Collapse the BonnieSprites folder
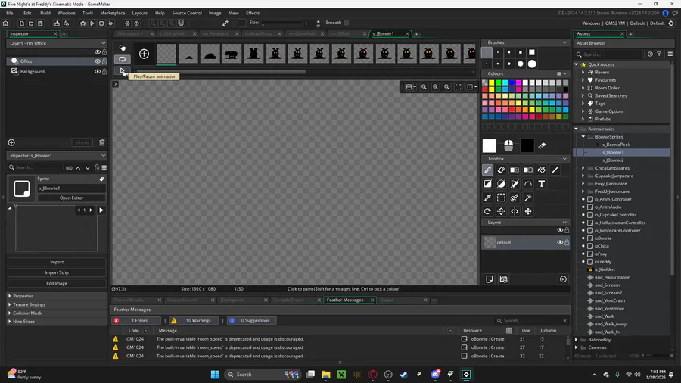 [x=583, y=137]
